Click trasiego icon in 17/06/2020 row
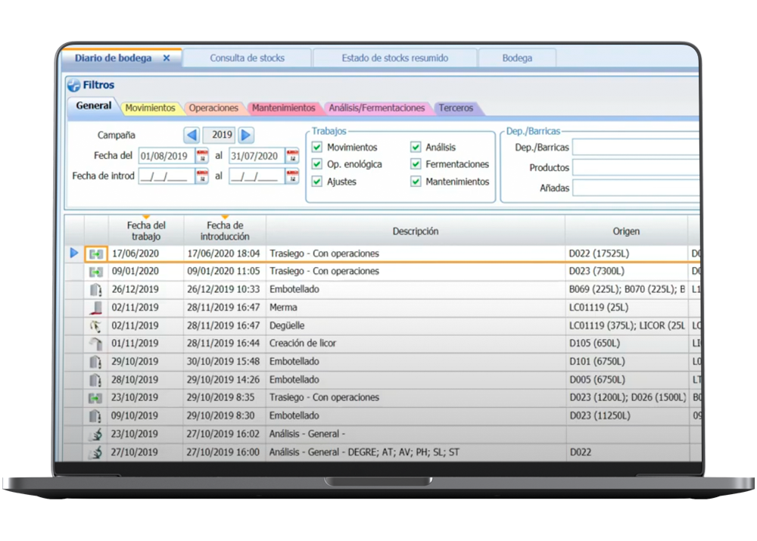The width and height of the screenshot is (757, 541). click(x=95, y=253)
